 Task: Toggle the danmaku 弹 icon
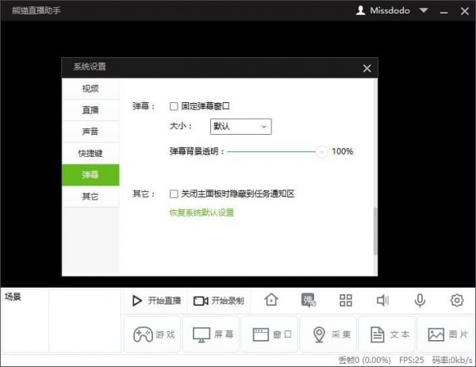click(x=309, y=300)
